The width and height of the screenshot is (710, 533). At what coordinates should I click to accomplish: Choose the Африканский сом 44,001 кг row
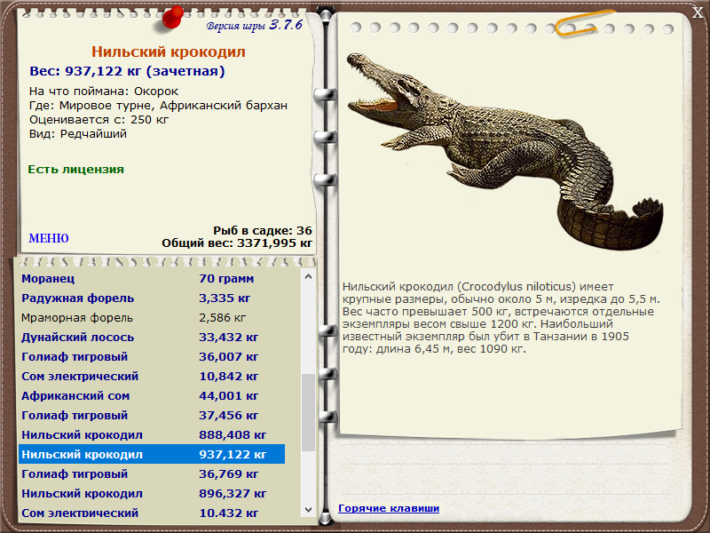(152, 395)
